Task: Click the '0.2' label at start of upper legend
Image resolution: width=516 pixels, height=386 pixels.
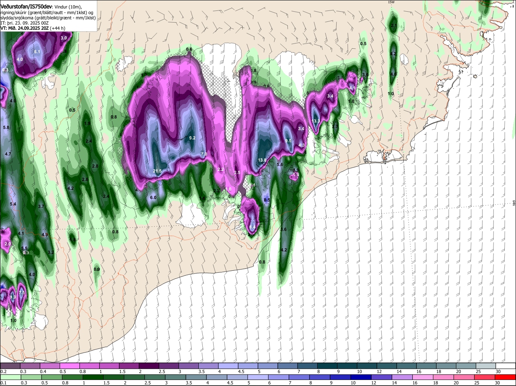Action: click(3, 371)
